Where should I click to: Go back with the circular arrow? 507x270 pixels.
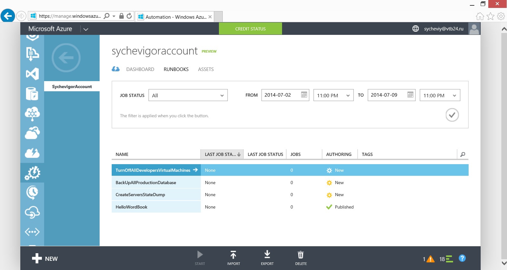click(x=66, y=58)
